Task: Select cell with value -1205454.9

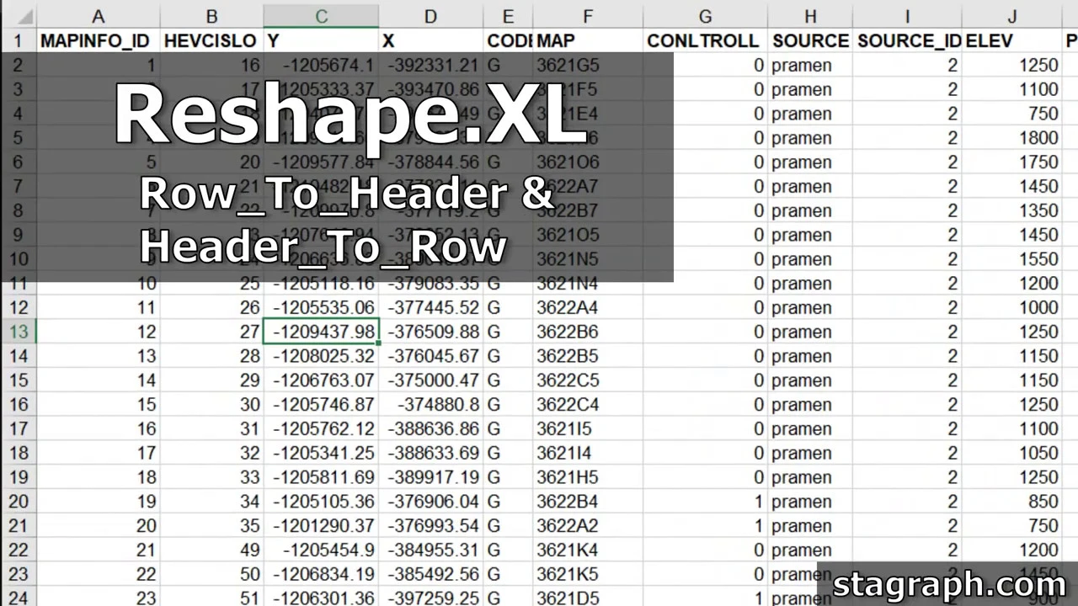Action: click(x=321, y=550)
